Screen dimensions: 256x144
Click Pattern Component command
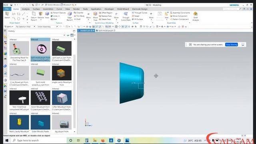[179, 19]
